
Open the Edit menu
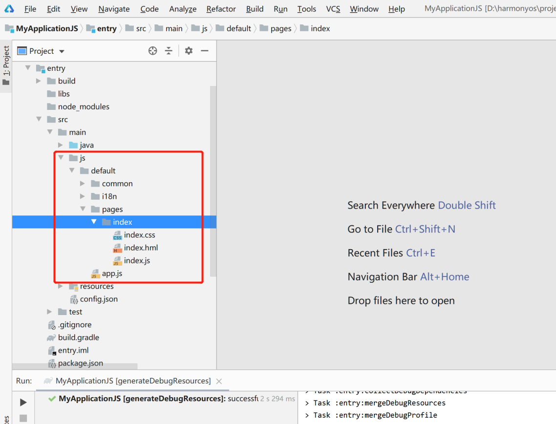[54, 9]
